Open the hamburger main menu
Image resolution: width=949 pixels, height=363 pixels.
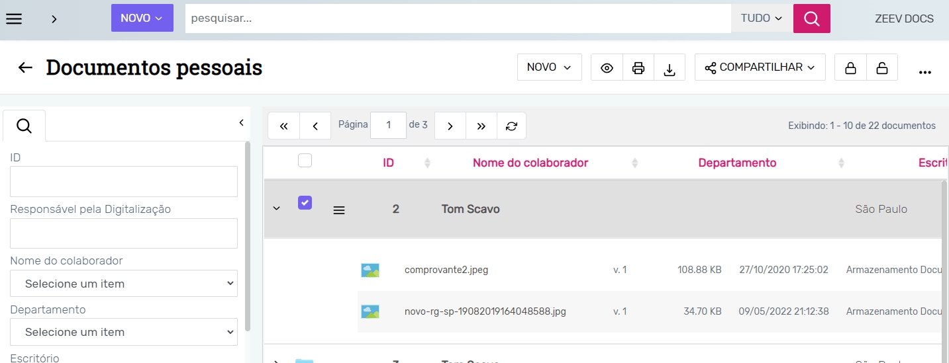14,19
